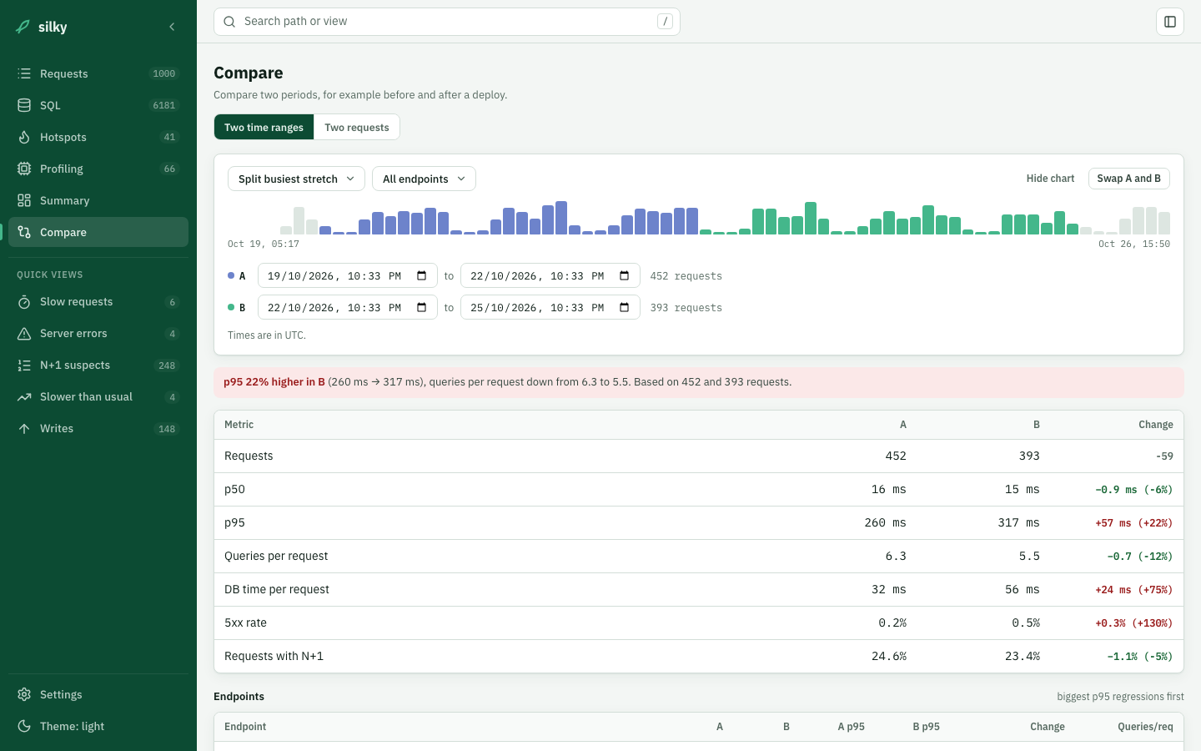Open the calendar picker for B start date
The width and height of the screenshot is (1201, 751).
coord(421,307)
